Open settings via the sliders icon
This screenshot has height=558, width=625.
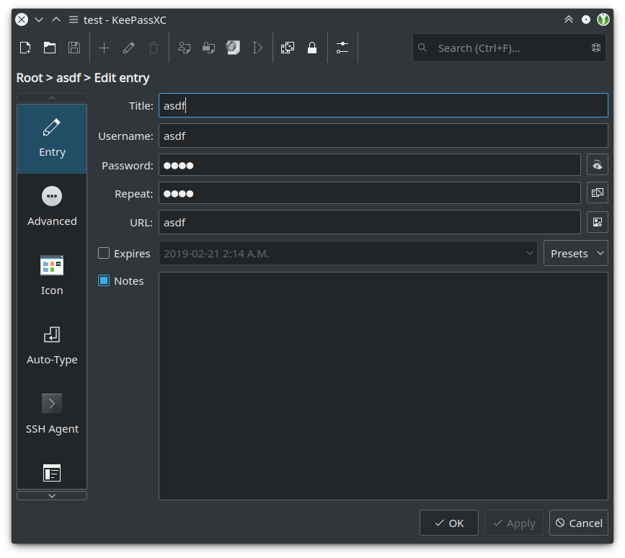tap(342, 48)
